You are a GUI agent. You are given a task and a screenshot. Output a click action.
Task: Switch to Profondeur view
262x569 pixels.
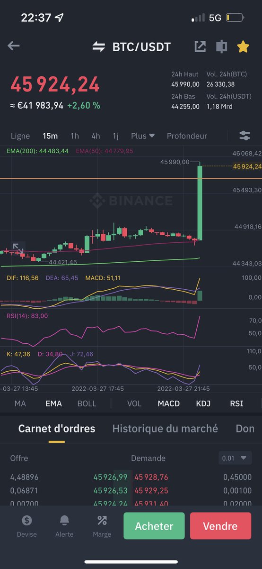(x=187, y=136)
